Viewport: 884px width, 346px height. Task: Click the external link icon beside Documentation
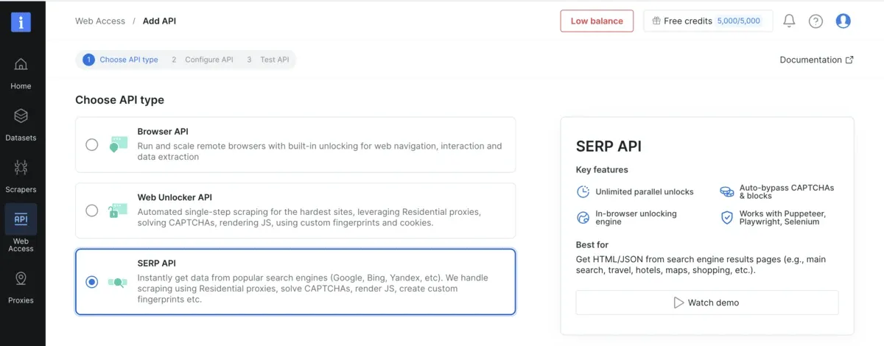pos(849,60)
